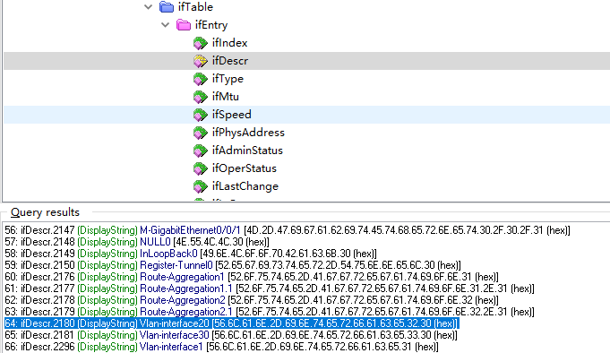Click the pink ifEntry folder icon
This screenshot has width=610, height=353.
(184, 25)
